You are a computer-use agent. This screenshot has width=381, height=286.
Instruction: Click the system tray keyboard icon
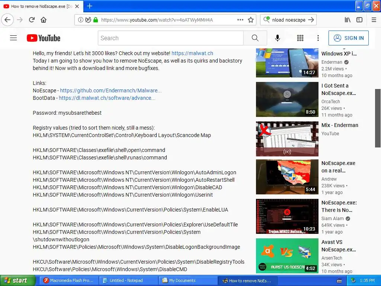pyautogui.click(x=339, y=281)
